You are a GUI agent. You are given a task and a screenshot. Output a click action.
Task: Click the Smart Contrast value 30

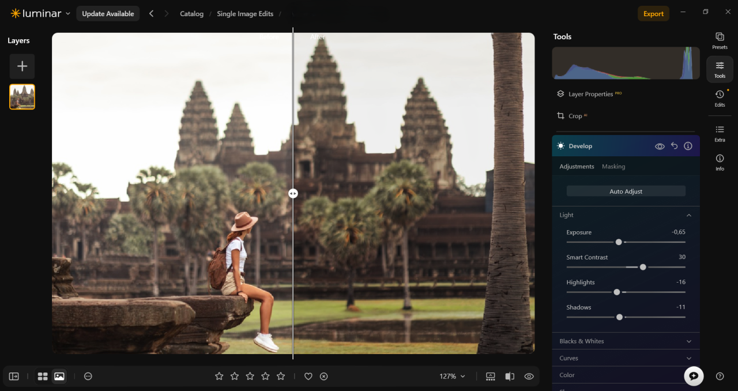click(x=682, y=257)
